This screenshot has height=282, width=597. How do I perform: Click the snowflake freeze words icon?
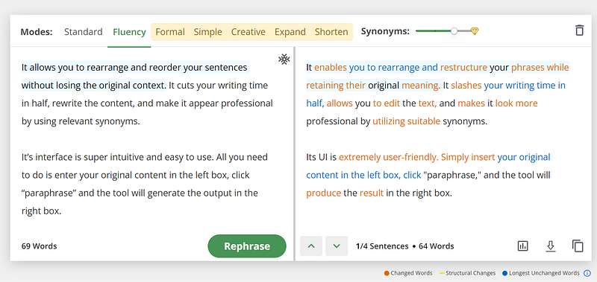click(284, 60)
